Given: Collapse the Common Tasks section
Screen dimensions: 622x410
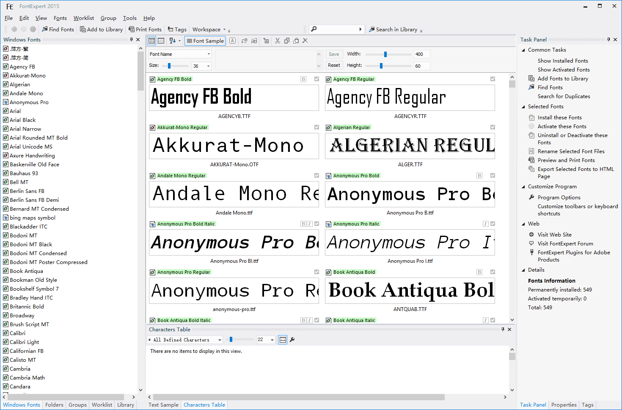Looking at the screenshot, I should (523, 50).
